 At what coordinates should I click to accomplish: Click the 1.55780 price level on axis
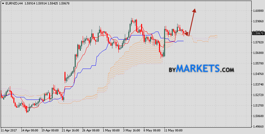coord(258,63)
